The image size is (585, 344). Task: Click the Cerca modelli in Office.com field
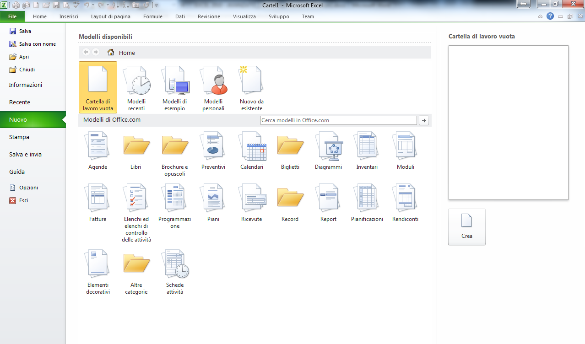[339, 120]
